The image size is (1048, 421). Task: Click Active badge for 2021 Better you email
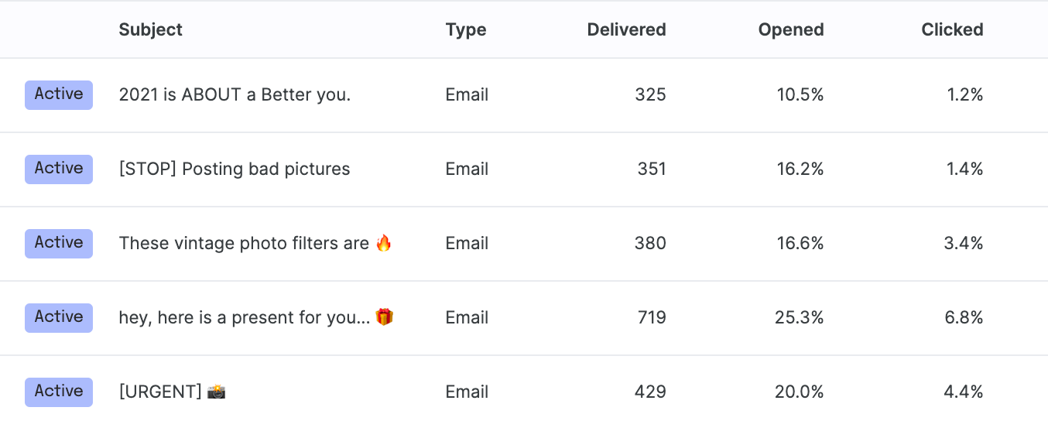59,94
